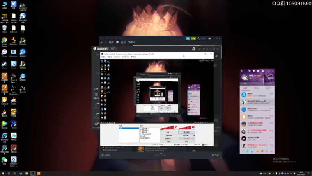Viewport: 312px width, 176px height.
Task: Open the Steam desktop shortcut
Action: point(4,65)
